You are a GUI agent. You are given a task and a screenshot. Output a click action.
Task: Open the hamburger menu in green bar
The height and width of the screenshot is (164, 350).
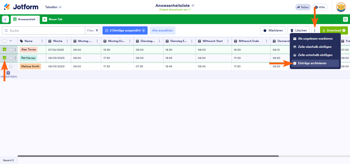(345, 19)
